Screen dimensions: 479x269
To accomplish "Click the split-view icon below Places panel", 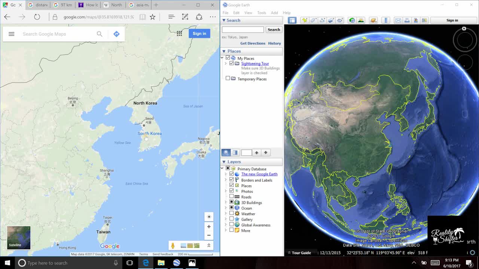I will pyautogui.click(x=235, y=152).
